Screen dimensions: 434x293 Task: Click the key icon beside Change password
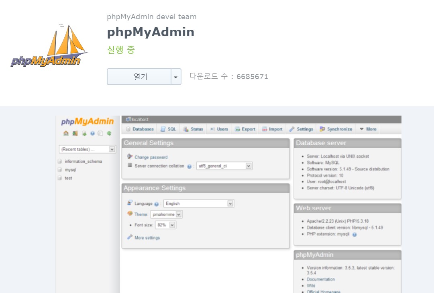click(130, 156)
